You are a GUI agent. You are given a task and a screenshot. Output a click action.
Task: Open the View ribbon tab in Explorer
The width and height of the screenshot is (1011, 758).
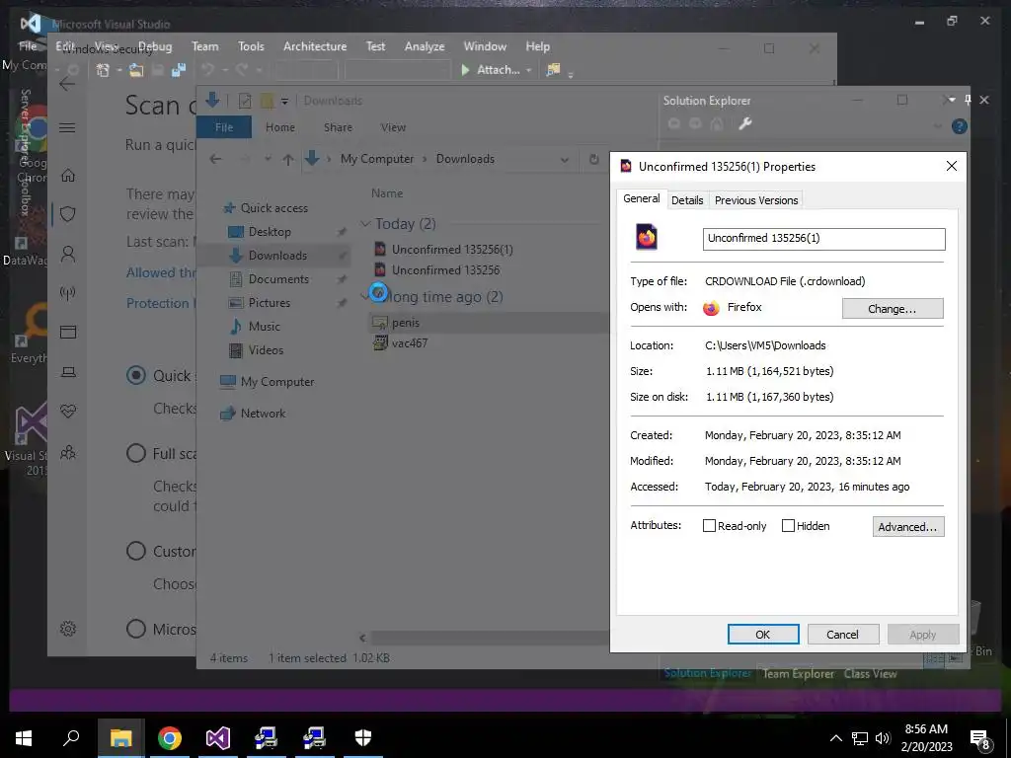click(393, 127)
